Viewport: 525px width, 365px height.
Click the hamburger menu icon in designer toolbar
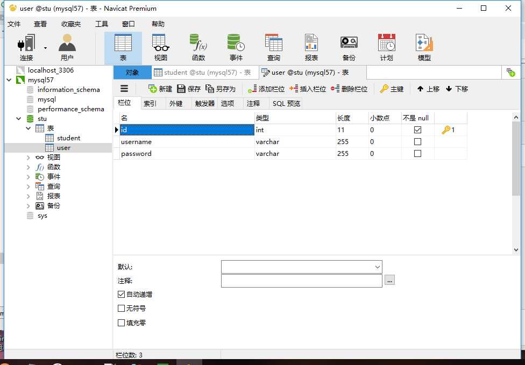(124, 89)
